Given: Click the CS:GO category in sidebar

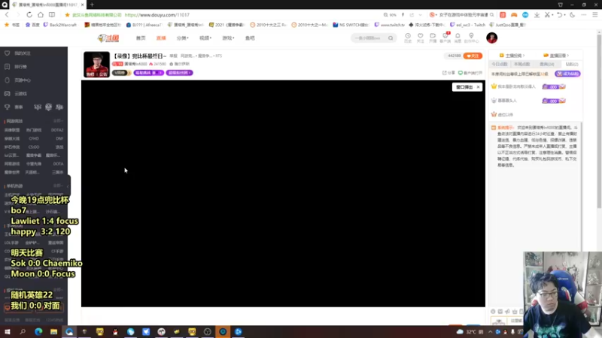Looking at the screenshot, I should point(34,146).
